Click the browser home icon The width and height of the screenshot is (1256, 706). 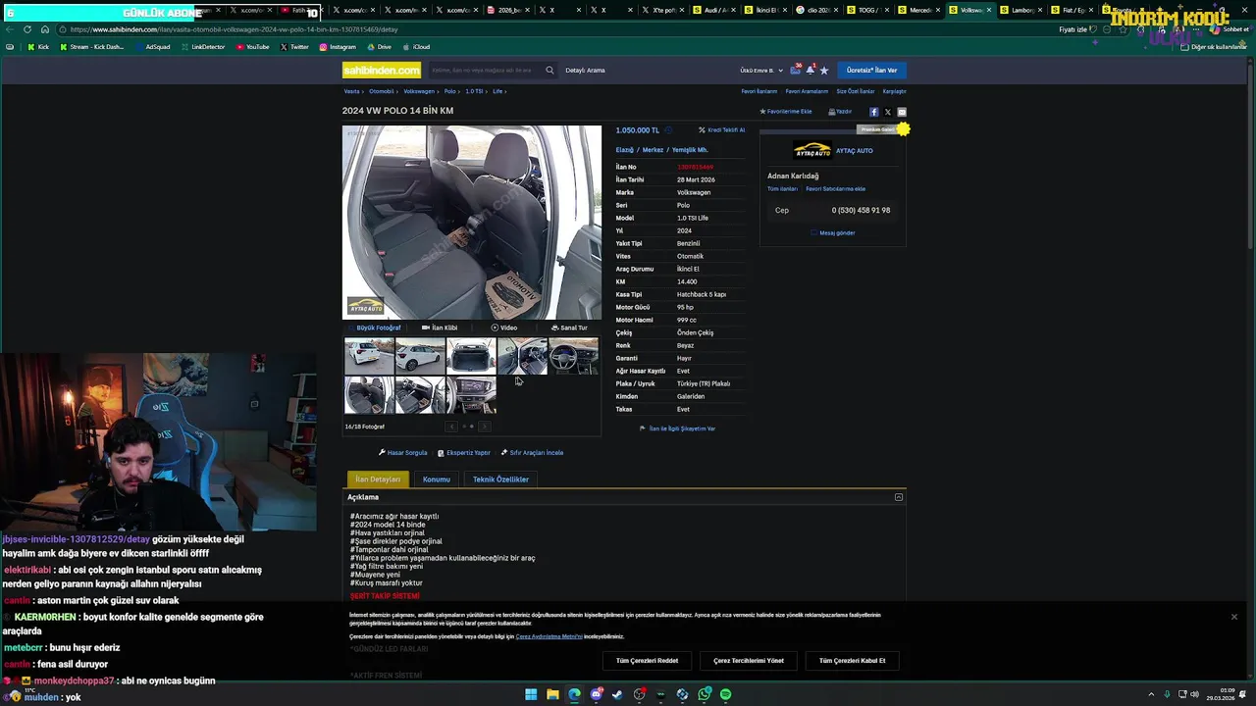coord(44,29)
